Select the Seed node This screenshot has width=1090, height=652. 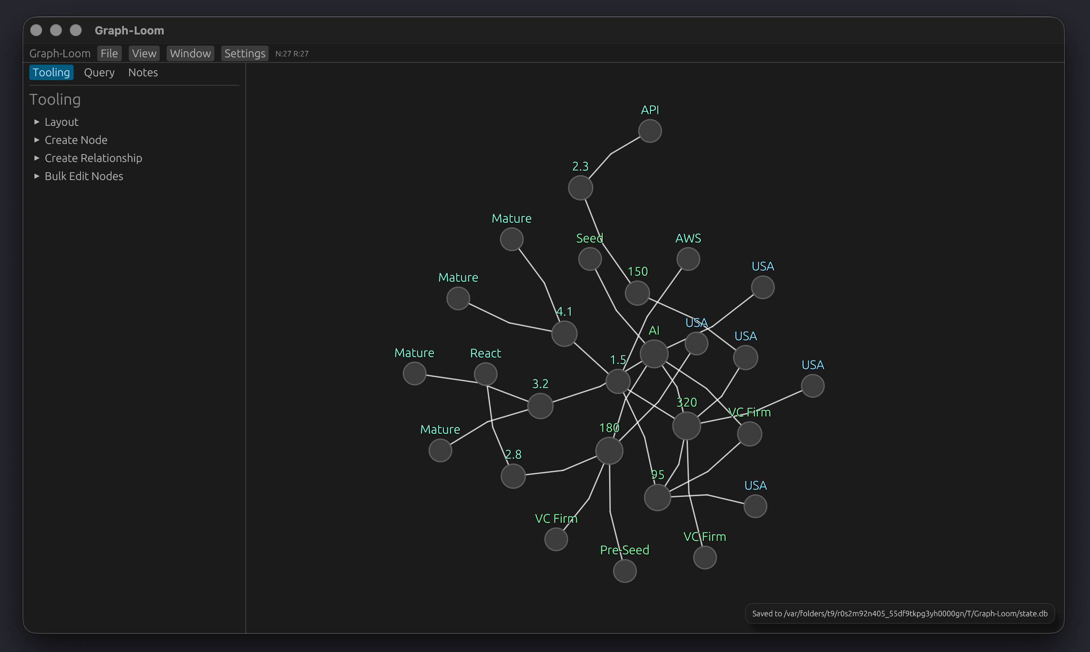[589, 259]
